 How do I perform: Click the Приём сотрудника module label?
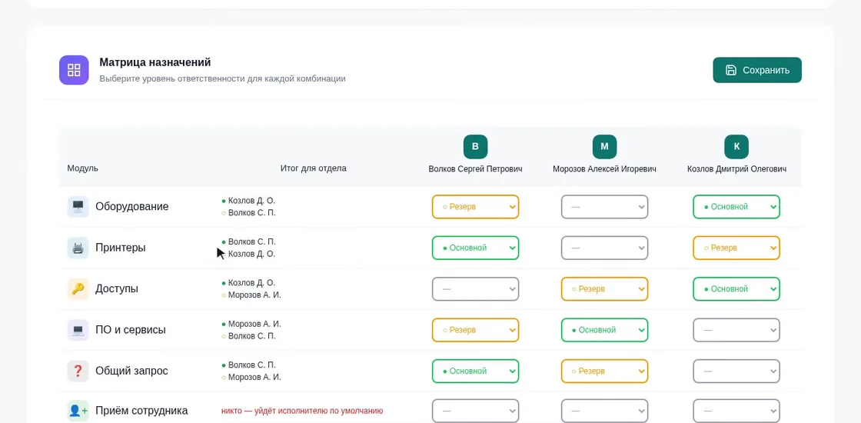[x=141, y=411]
